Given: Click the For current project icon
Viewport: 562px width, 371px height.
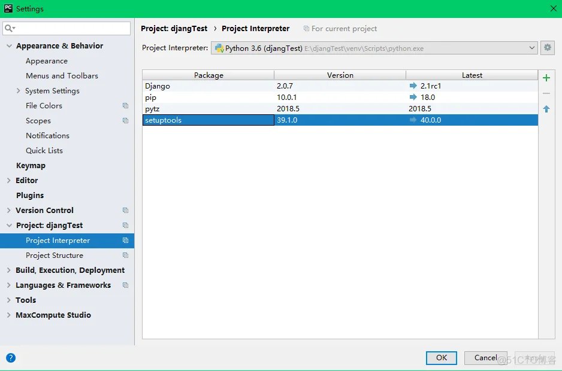Looking at the screenshot, I should (306, 28).
